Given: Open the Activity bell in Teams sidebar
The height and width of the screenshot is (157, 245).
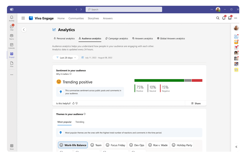Looking at the screenshot, I should pyautogui.click(x=11, y=18).
